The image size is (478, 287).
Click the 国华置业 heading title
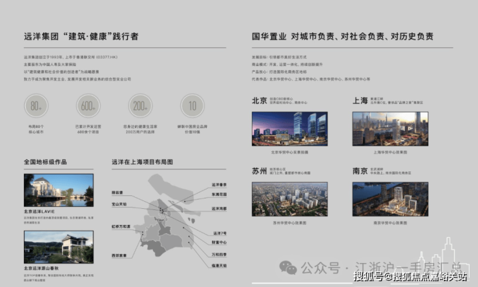(342, 36)
